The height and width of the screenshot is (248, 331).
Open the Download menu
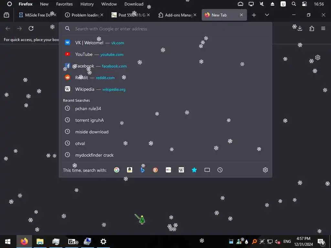coord(134,4)
